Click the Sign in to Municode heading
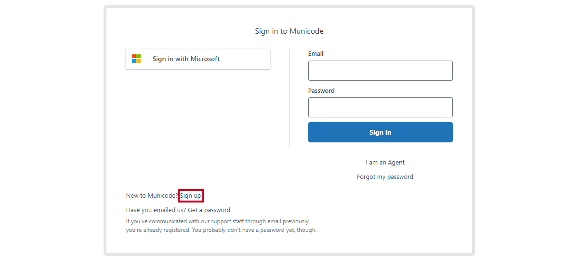Viewport: 578px width, 266px height. 289,31
